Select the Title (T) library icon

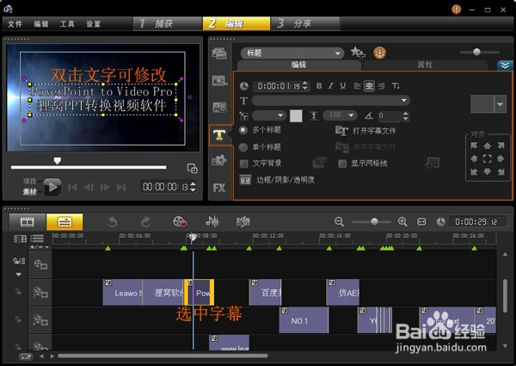coord(219,134)
